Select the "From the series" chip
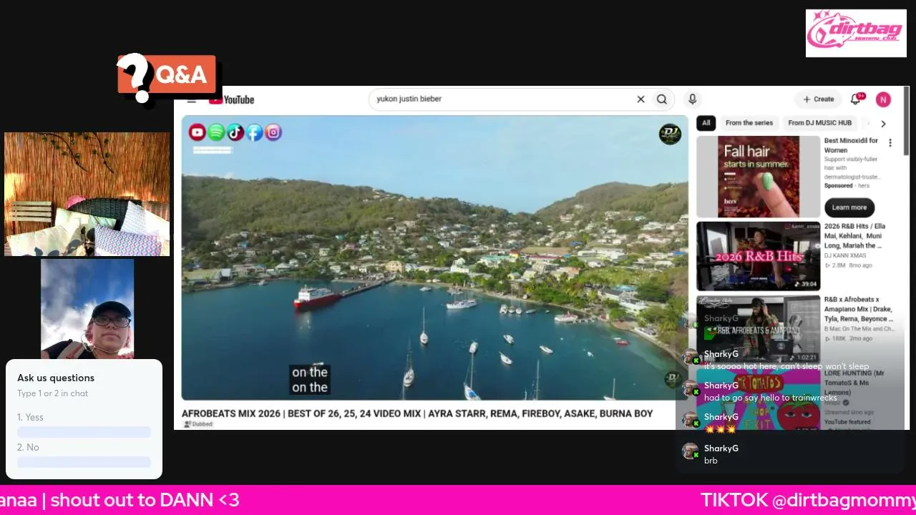 tap(749, 123)
